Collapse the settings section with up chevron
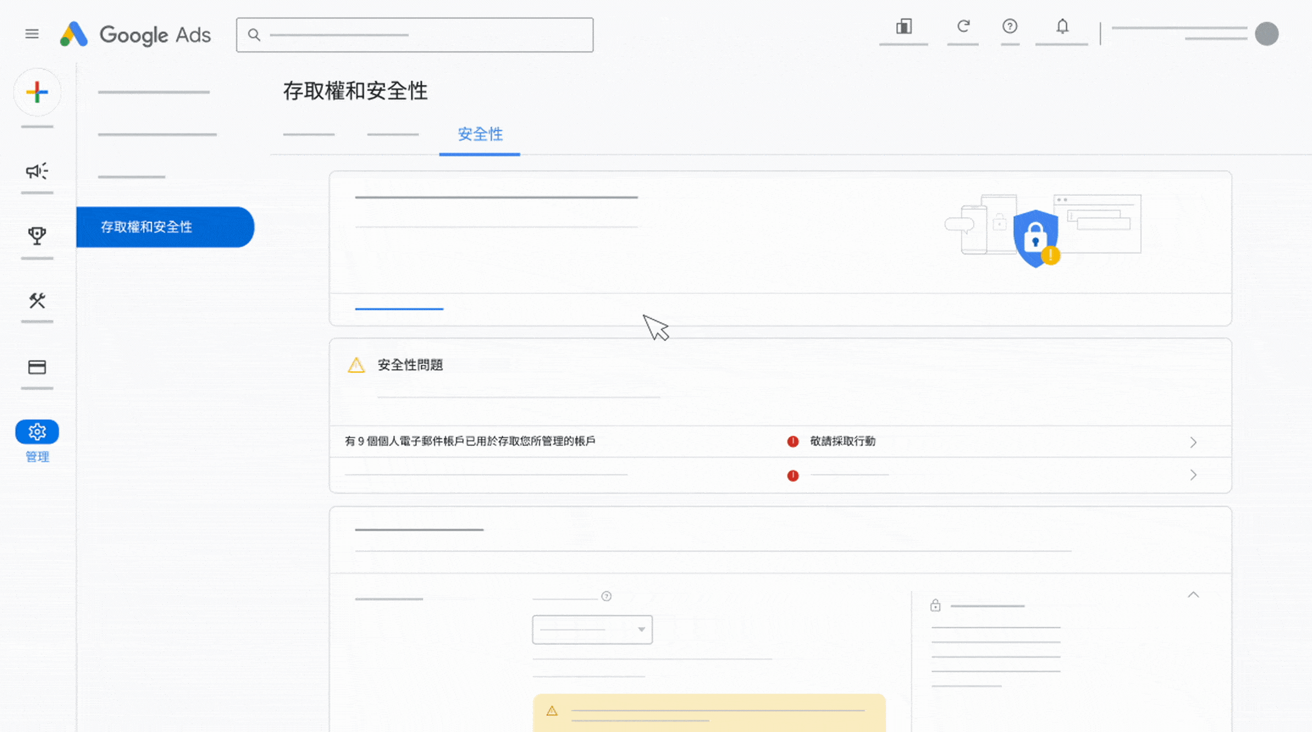This screenshot has height=732, width=1312. tap(1193, 595)
